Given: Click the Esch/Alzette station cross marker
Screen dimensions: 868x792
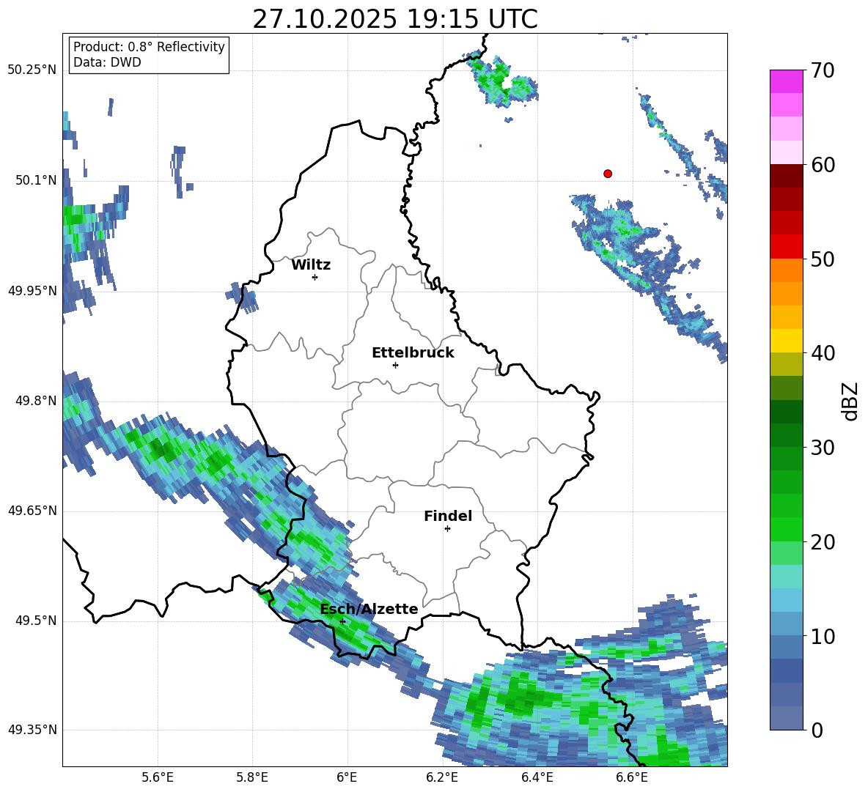Looking at the screenshot, I should click(x=342, y=621).
